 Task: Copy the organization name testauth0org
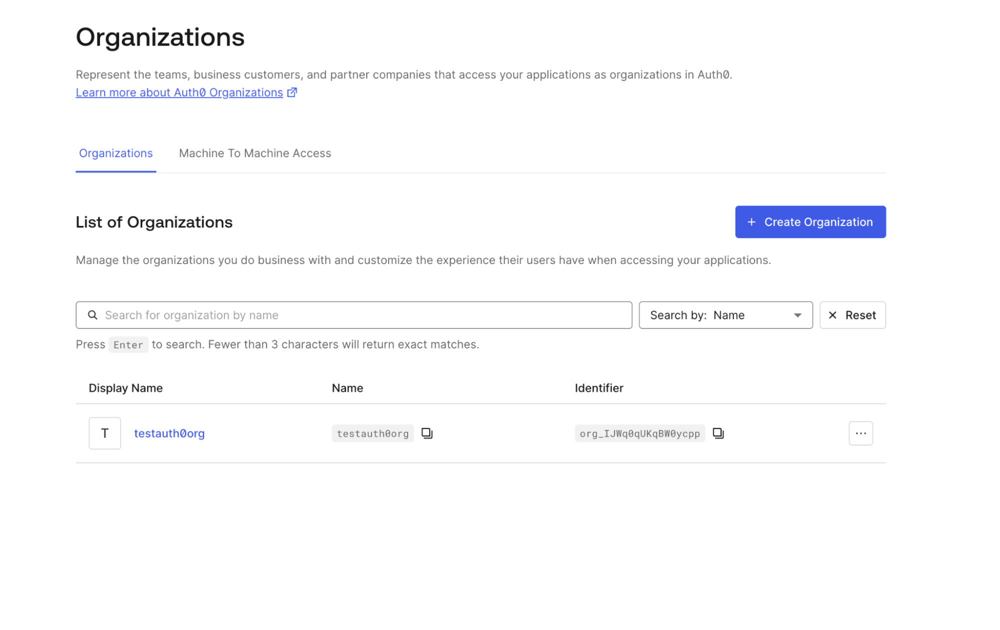(427, 433)
